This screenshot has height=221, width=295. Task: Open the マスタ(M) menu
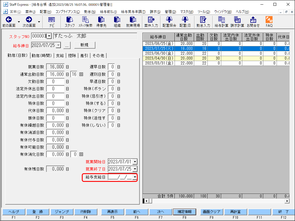click(x=187, y=12)
